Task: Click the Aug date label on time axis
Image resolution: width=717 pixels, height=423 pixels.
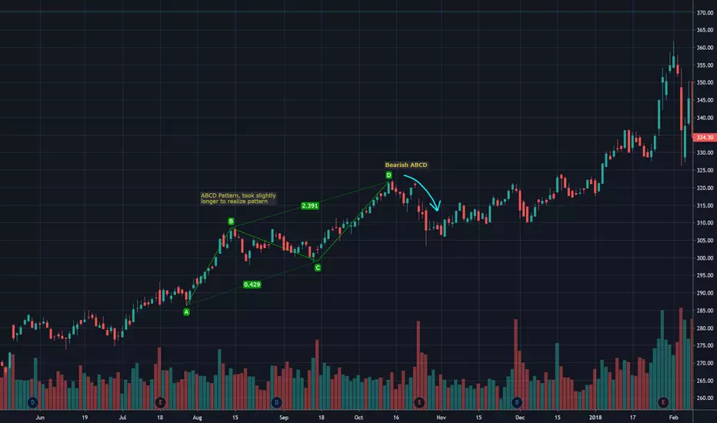Action: pyautogui.click(x=197, y=418)
